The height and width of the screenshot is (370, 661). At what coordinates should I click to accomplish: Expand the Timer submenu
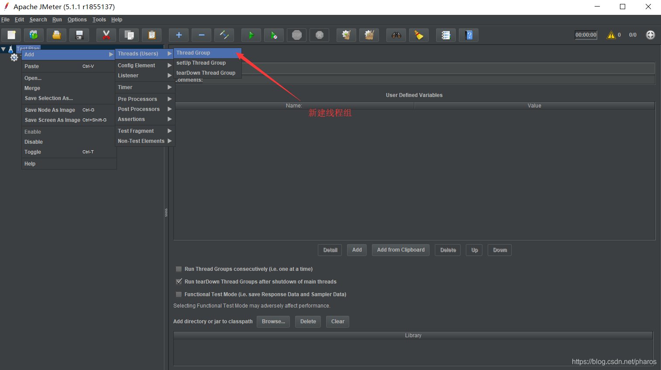[145, 87]
